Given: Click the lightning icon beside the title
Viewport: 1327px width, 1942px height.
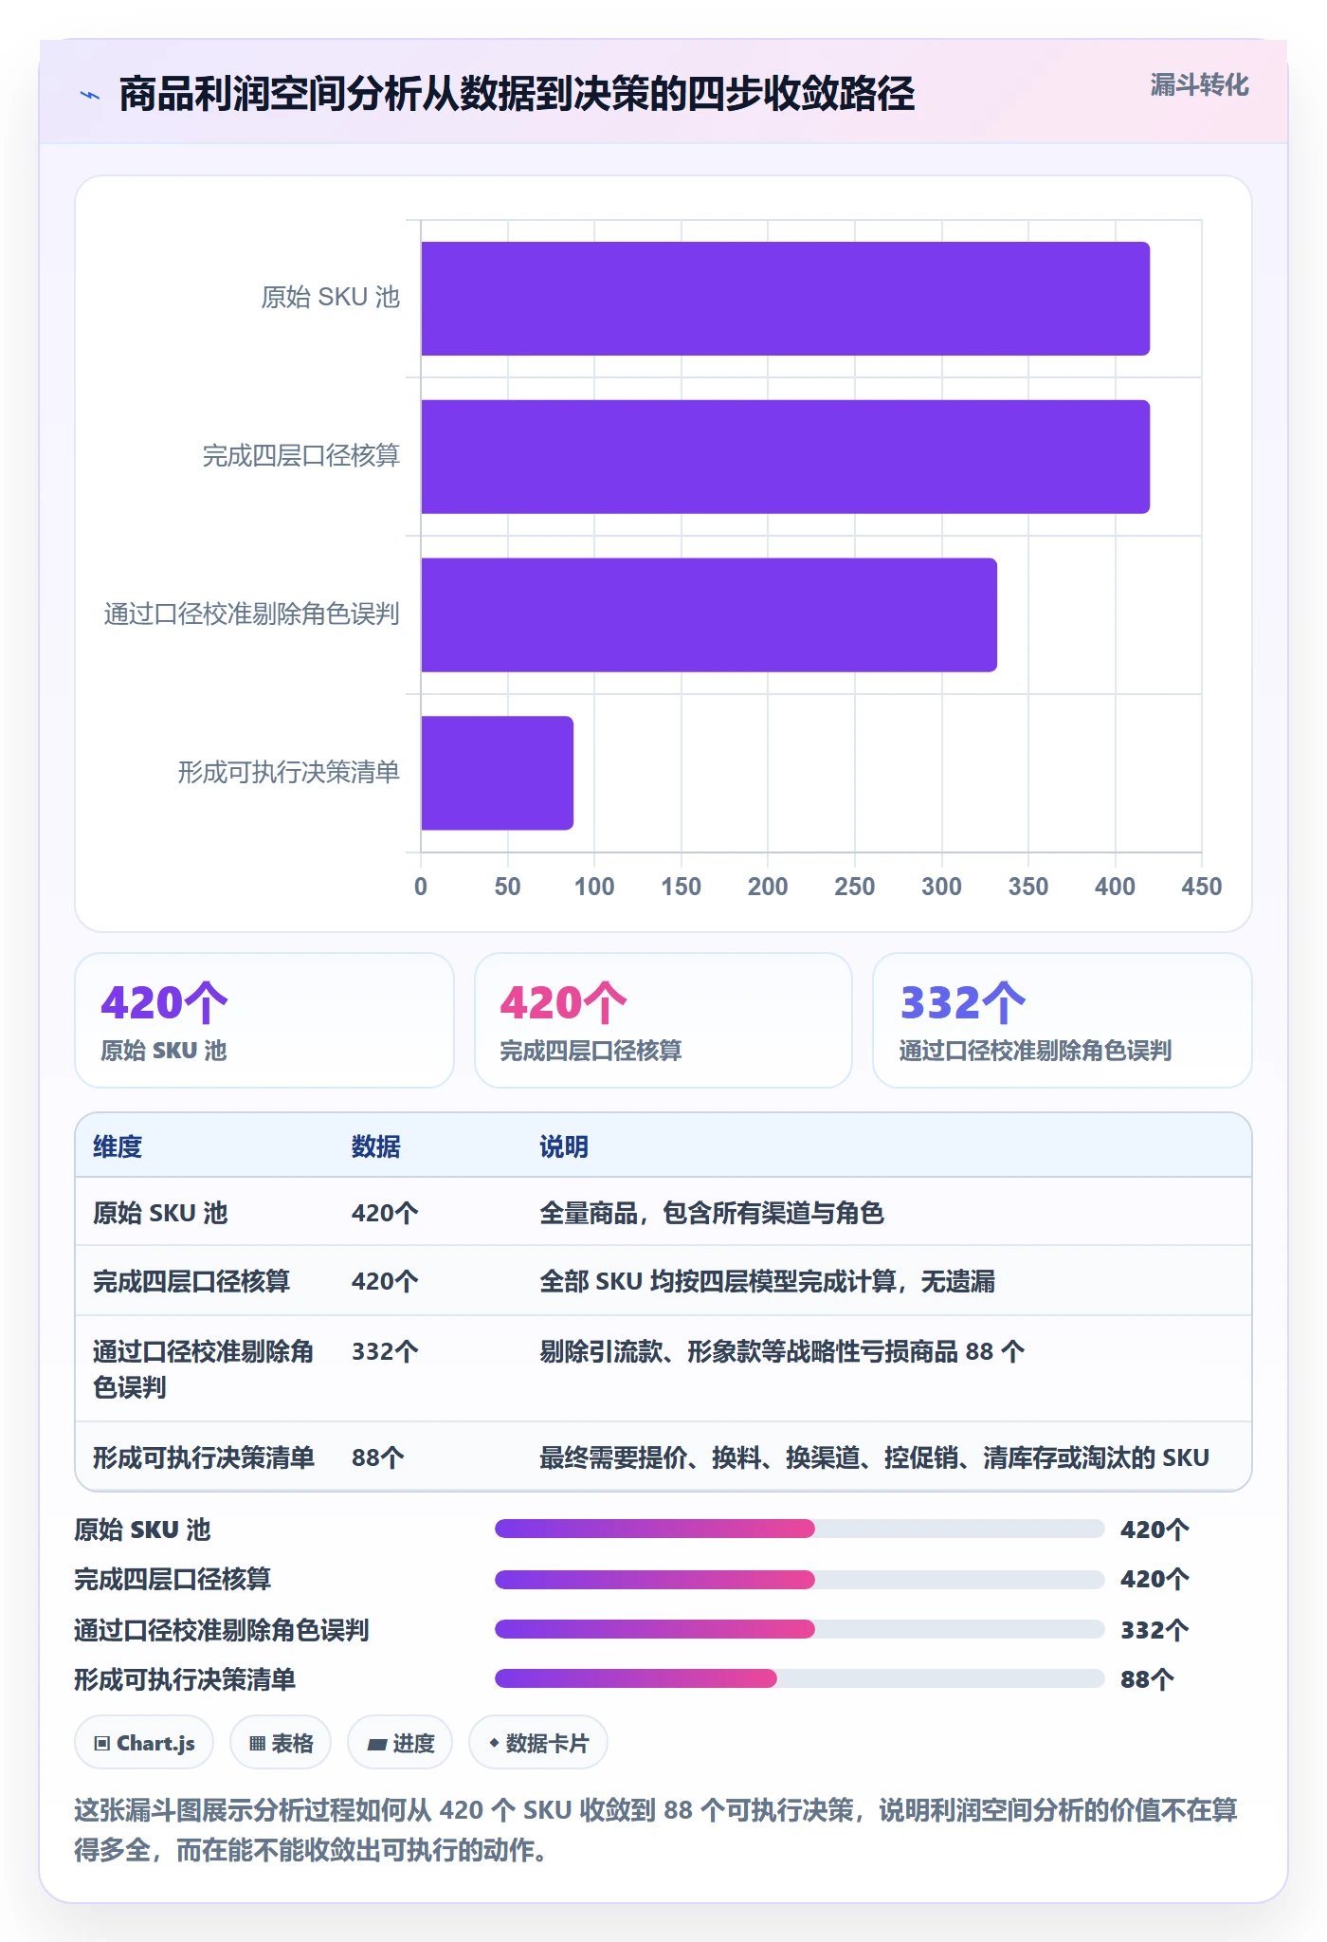Looking at the screenshot, I should point(90,95).
